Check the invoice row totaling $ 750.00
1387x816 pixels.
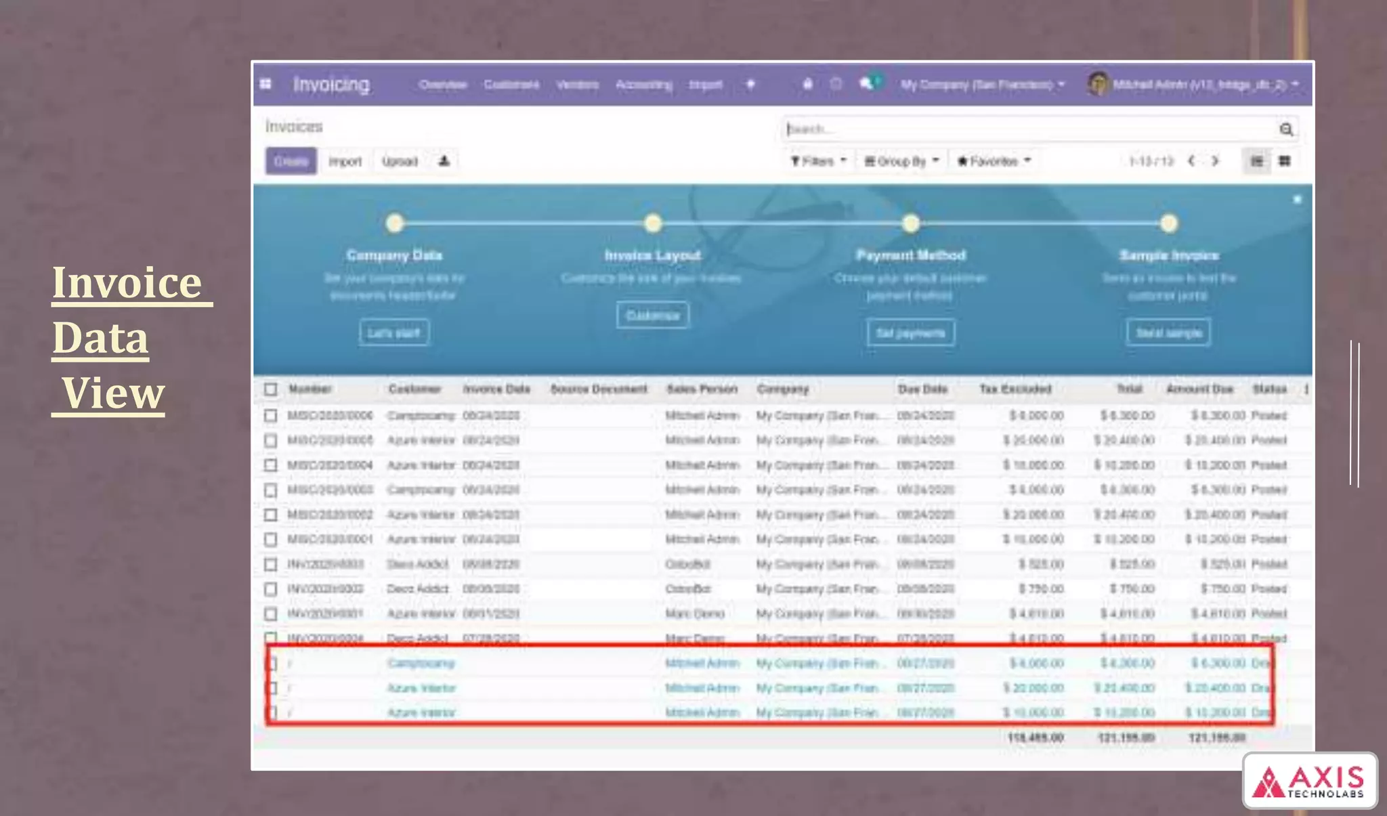pos(271,589)
